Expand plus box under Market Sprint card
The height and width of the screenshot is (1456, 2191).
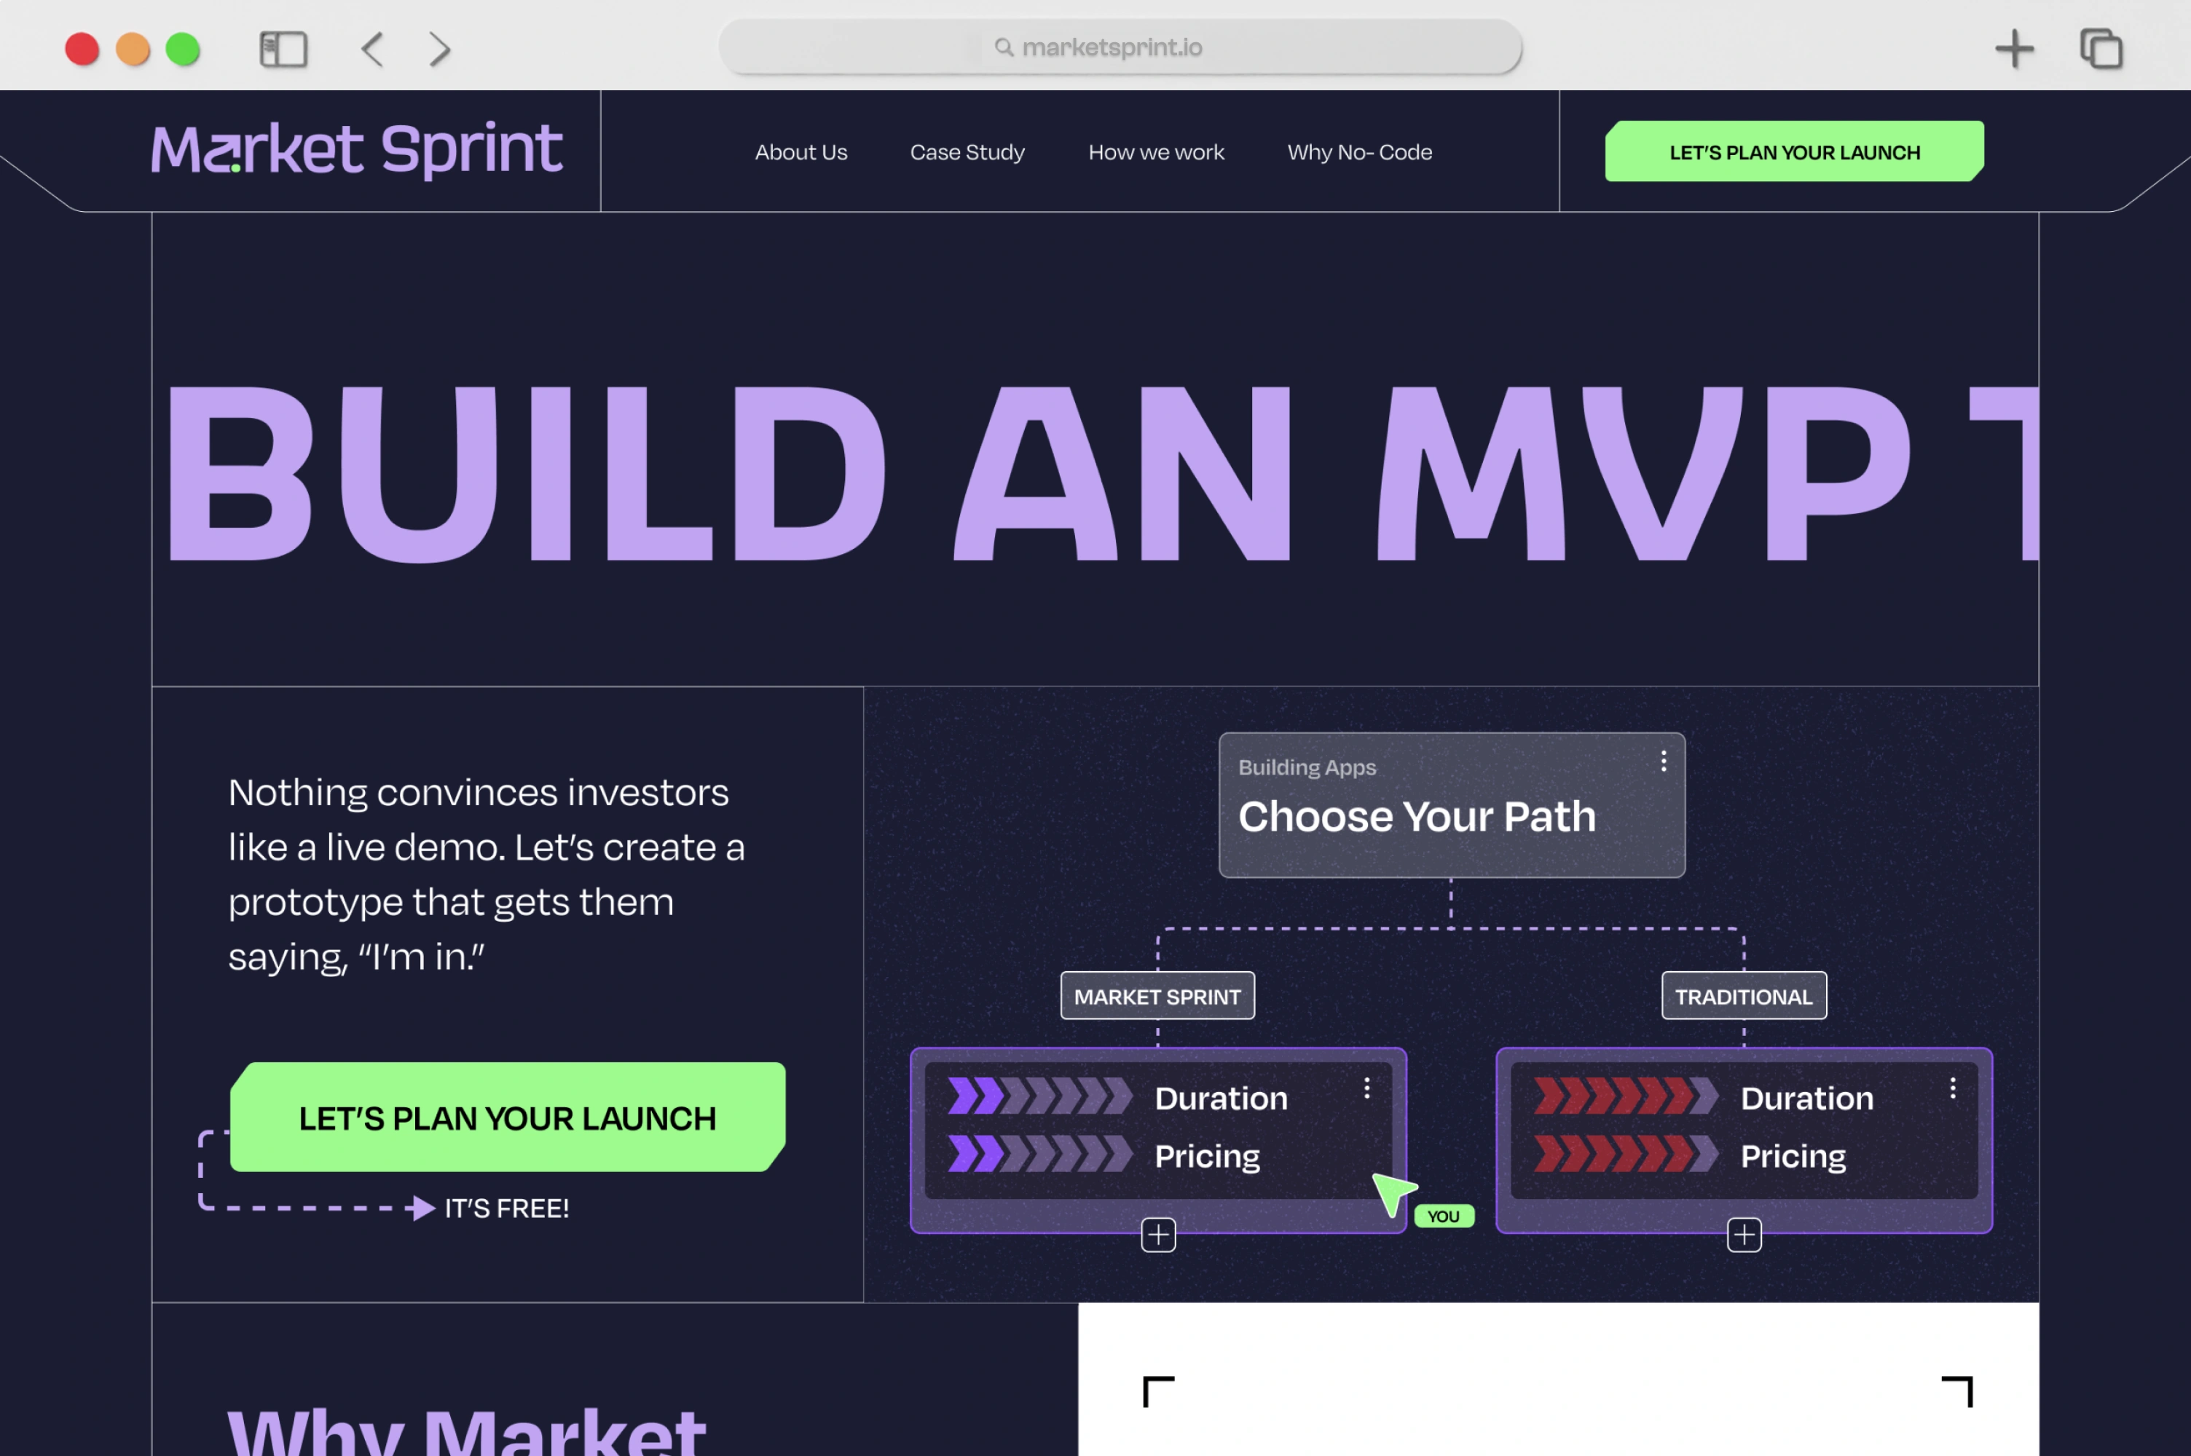(1157, 1235)
